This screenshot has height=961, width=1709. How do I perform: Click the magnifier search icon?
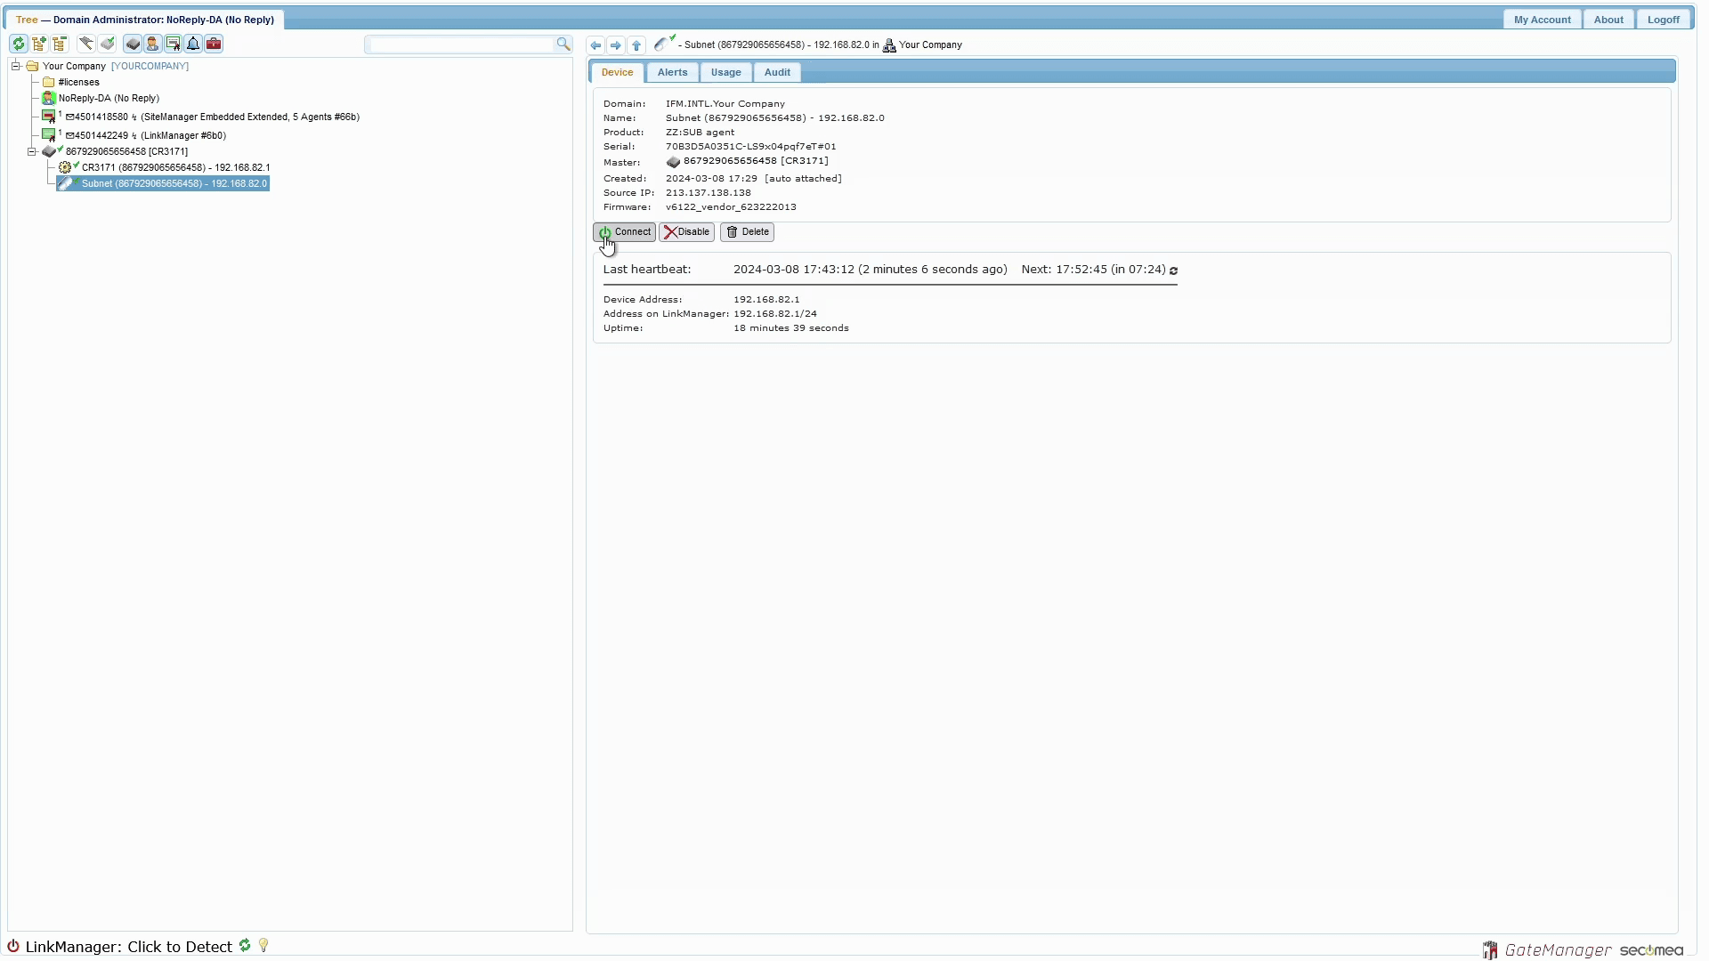[563, 44]
